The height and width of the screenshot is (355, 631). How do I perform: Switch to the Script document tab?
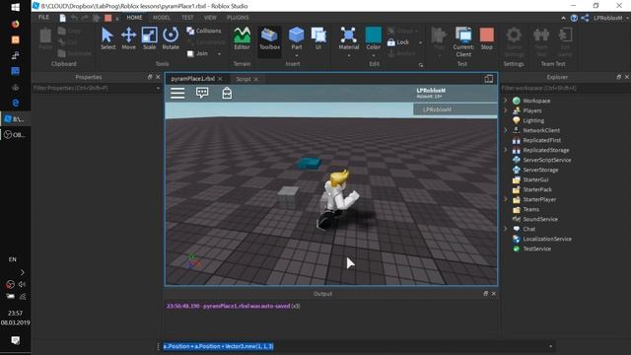(x=244, y=79)
